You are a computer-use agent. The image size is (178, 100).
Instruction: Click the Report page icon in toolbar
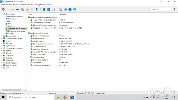coord(8,9)
